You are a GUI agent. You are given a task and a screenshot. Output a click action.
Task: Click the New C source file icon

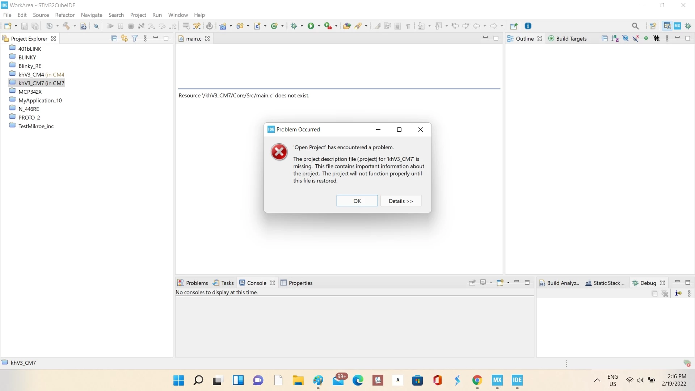pos(257,26)
